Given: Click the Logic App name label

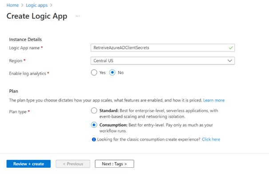Looking at the screenshot, I should (x=24, y=48).
